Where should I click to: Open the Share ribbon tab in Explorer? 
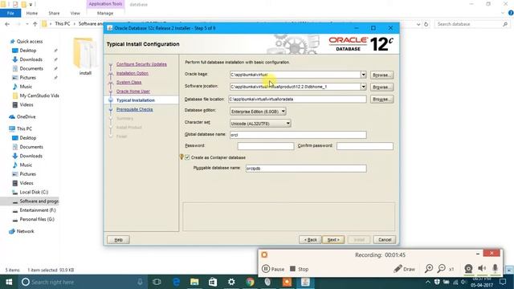point(54,13)
